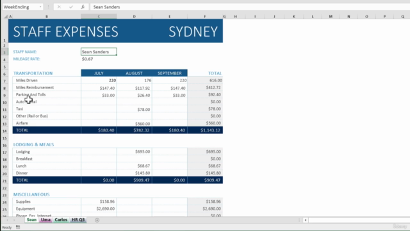Click the Select All corner triangle
This screenshot has height=231, width=410.
(6, 17)
